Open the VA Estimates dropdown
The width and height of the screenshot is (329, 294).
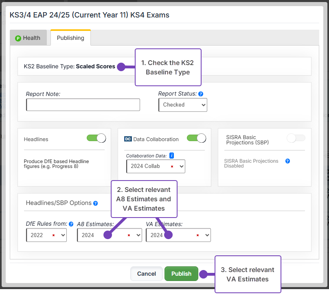(x=178, y=235)
